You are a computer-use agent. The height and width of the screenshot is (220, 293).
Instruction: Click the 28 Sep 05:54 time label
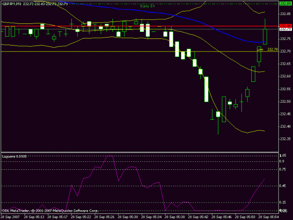[x=269, y=217]
